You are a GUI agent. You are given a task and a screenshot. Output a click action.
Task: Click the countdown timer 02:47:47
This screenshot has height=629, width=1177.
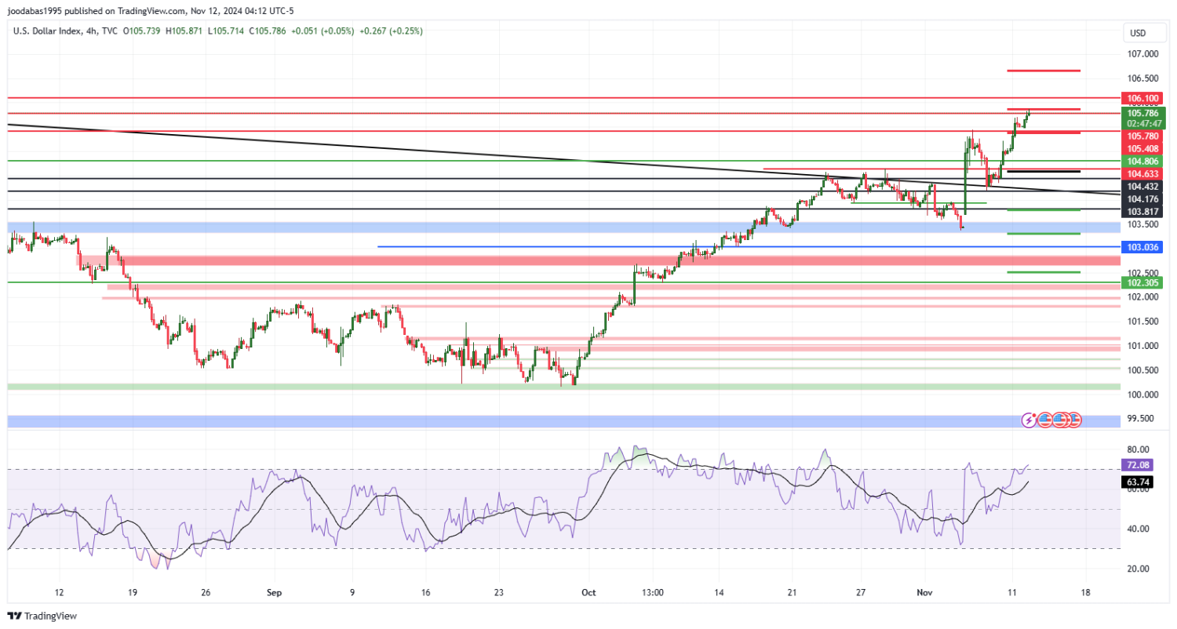coord(1143,123)
